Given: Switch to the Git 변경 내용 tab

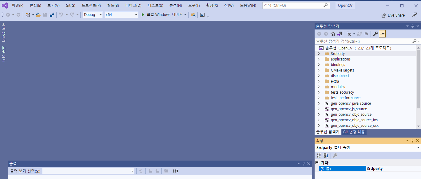Looking at the screenshot, I should point(354,132).
